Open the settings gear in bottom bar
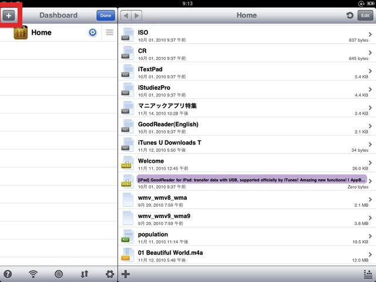This screenshot has width=376, height=282. tap(110, 274)
